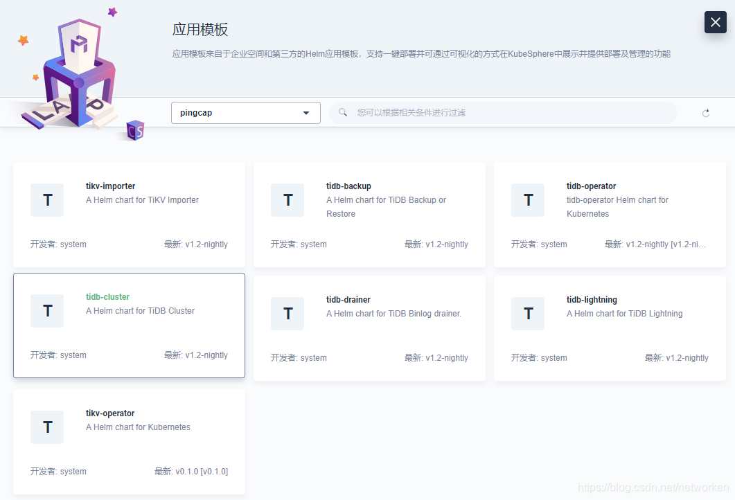The image size is (735, 500).
Task: Click the search magnifier icon
Action: pos(342,112)
